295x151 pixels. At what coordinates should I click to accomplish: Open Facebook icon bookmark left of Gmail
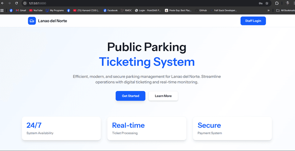pos(11,11)
